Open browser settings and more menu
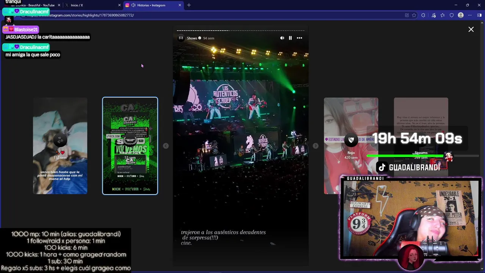This screenshot has width=485, height=273. click(470, 15)
